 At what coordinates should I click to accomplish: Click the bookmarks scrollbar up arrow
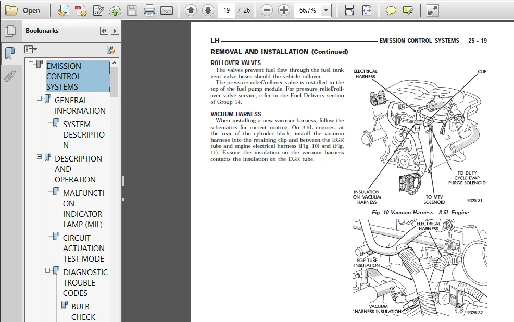pyautogui.click(x=115, y=63)
